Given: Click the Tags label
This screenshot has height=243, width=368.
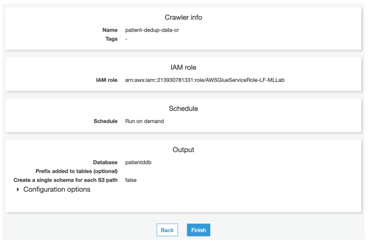Looking at the screenshot, I should pyautogui.click(x=112, y=39).
